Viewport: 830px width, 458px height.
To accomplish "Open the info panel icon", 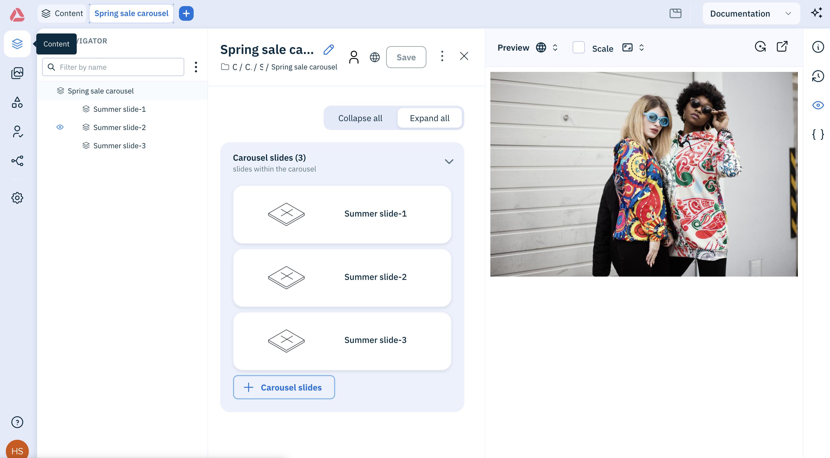I will [x=818, y=47].
